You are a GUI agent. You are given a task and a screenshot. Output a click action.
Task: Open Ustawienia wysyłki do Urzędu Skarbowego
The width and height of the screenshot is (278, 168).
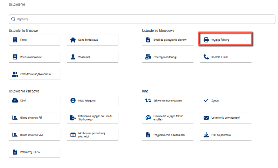pyautogui.click(x=93, y=118)
